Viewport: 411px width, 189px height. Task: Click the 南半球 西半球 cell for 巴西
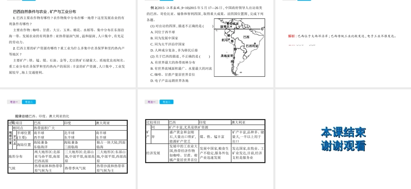coord(48,135)
